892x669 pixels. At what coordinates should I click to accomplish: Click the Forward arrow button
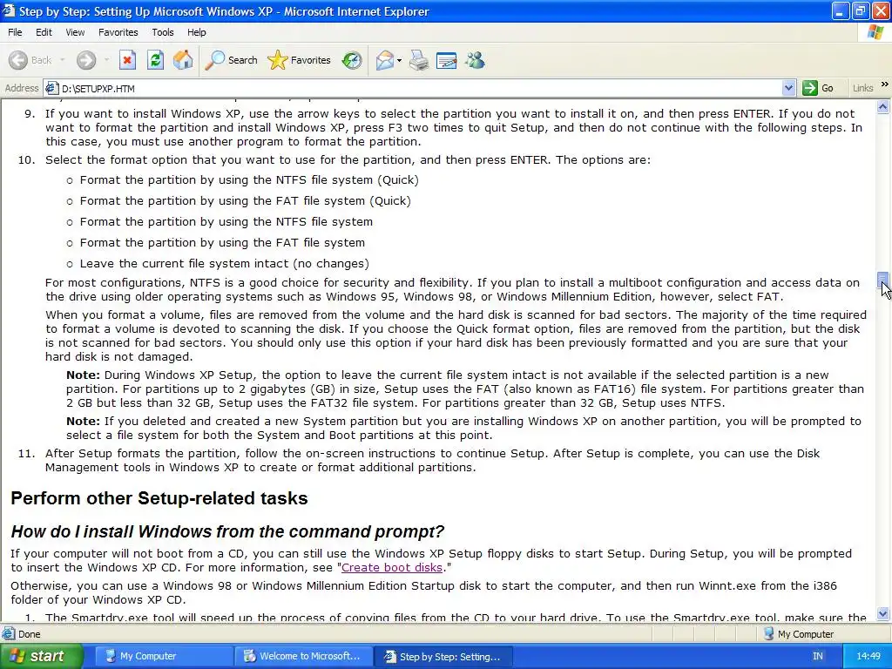86,60
